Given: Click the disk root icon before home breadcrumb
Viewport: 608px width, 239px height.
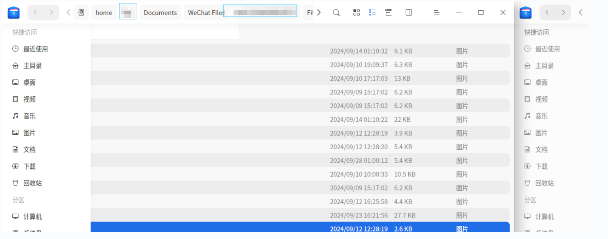Looking at the screenshot, I should (81, 13).
